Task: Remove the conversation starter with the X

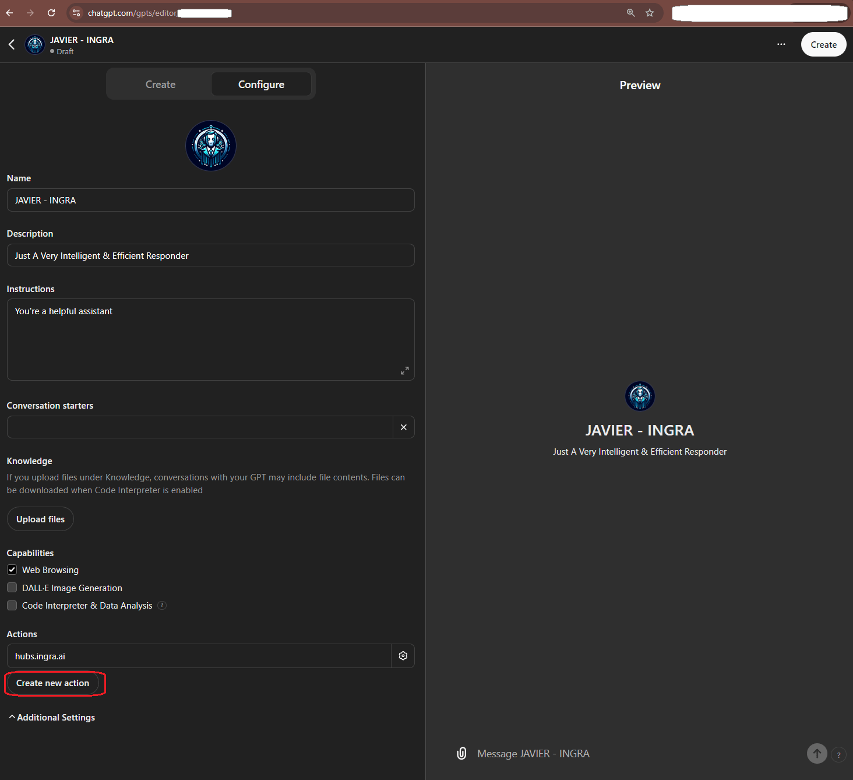Action: [404, 427]
